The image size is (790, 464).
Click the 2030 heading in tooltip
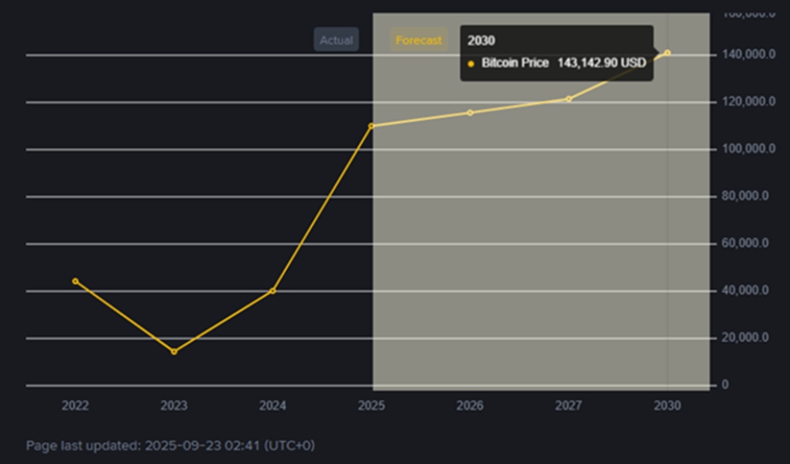tap(481, 41)
